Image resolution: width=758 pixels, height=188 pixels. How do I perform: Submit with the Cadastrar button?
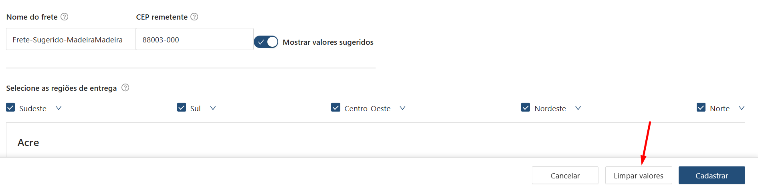712,176
